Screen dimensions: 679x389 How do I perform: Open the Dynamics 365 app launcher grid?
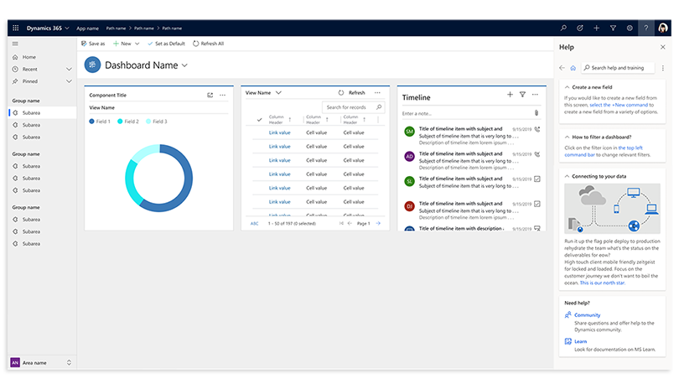click(x=15, y=28)
